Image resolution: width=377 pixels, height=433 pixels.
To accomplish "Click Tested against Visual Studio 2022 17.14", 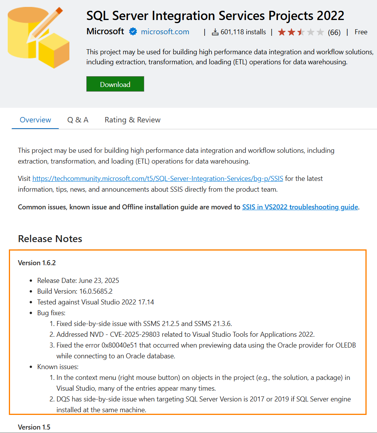I will tap(96, 302).
